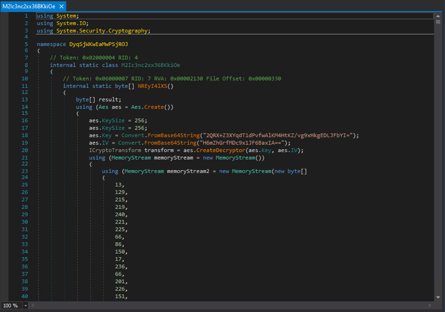
Task: Click line number 5 in the gutter
Action: (26, 44)
